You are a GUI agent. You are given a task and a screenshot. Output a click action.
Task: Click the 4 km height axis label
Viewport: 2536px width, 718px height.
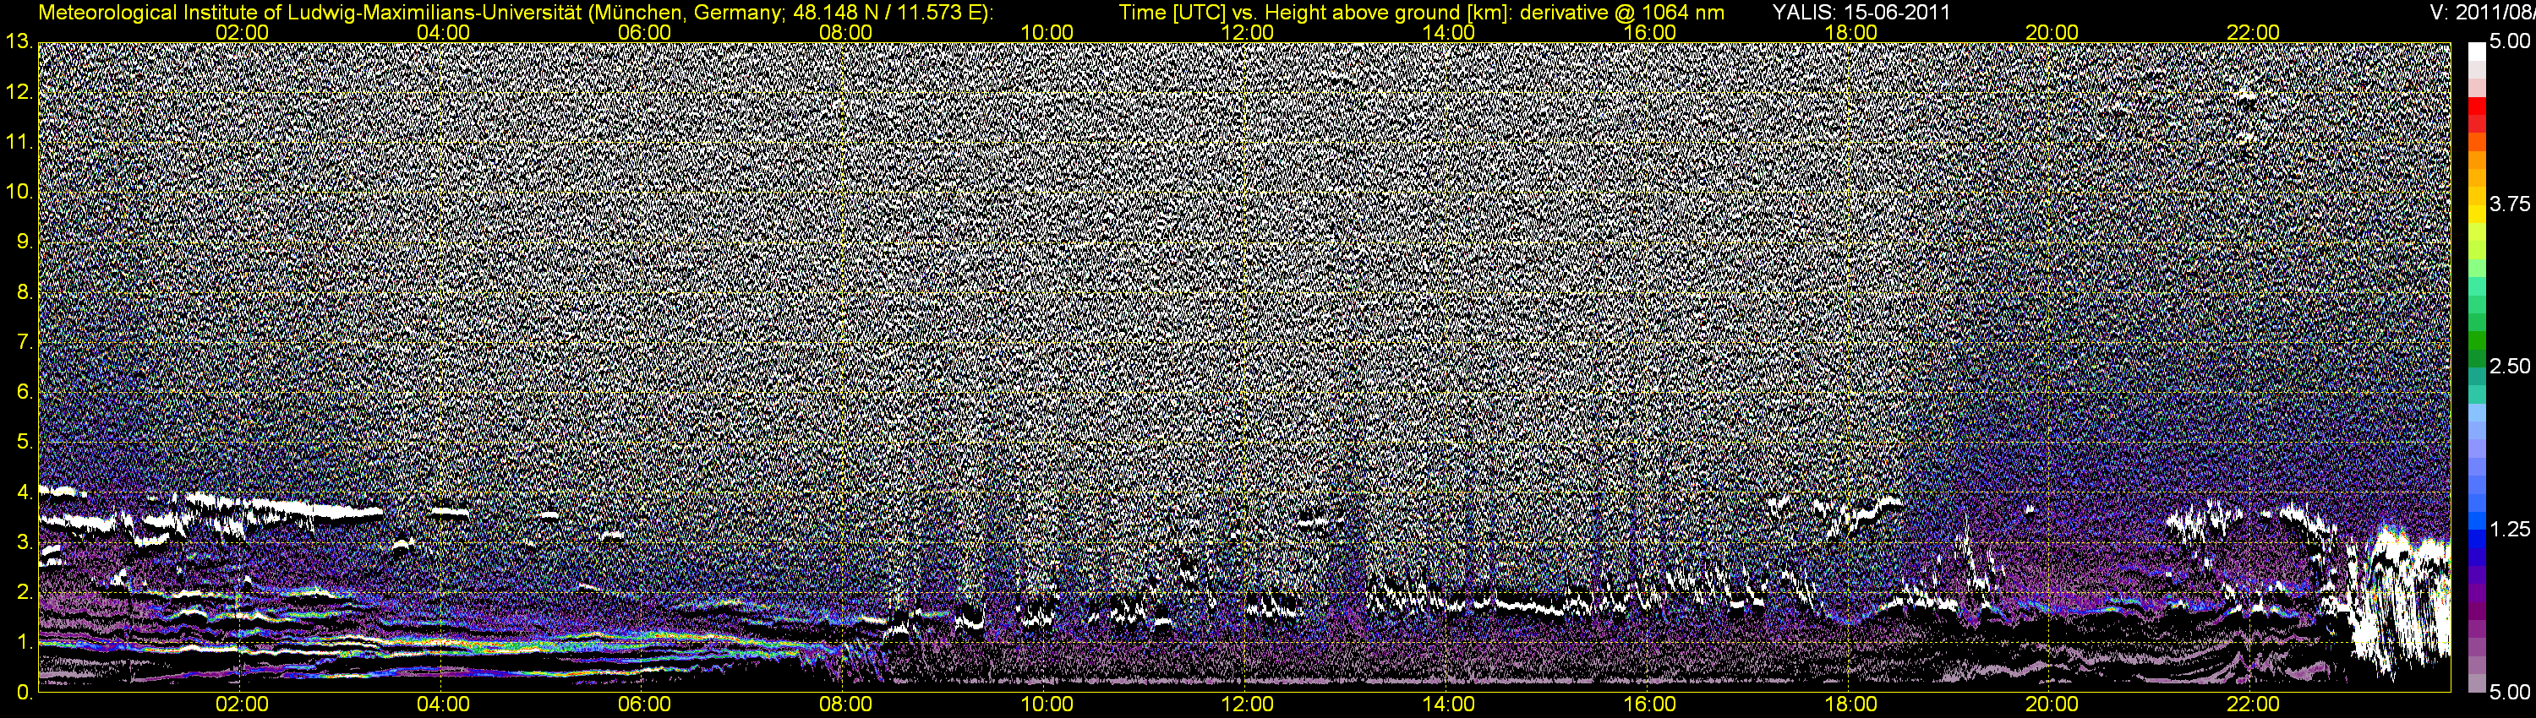(x=25, y=492)
